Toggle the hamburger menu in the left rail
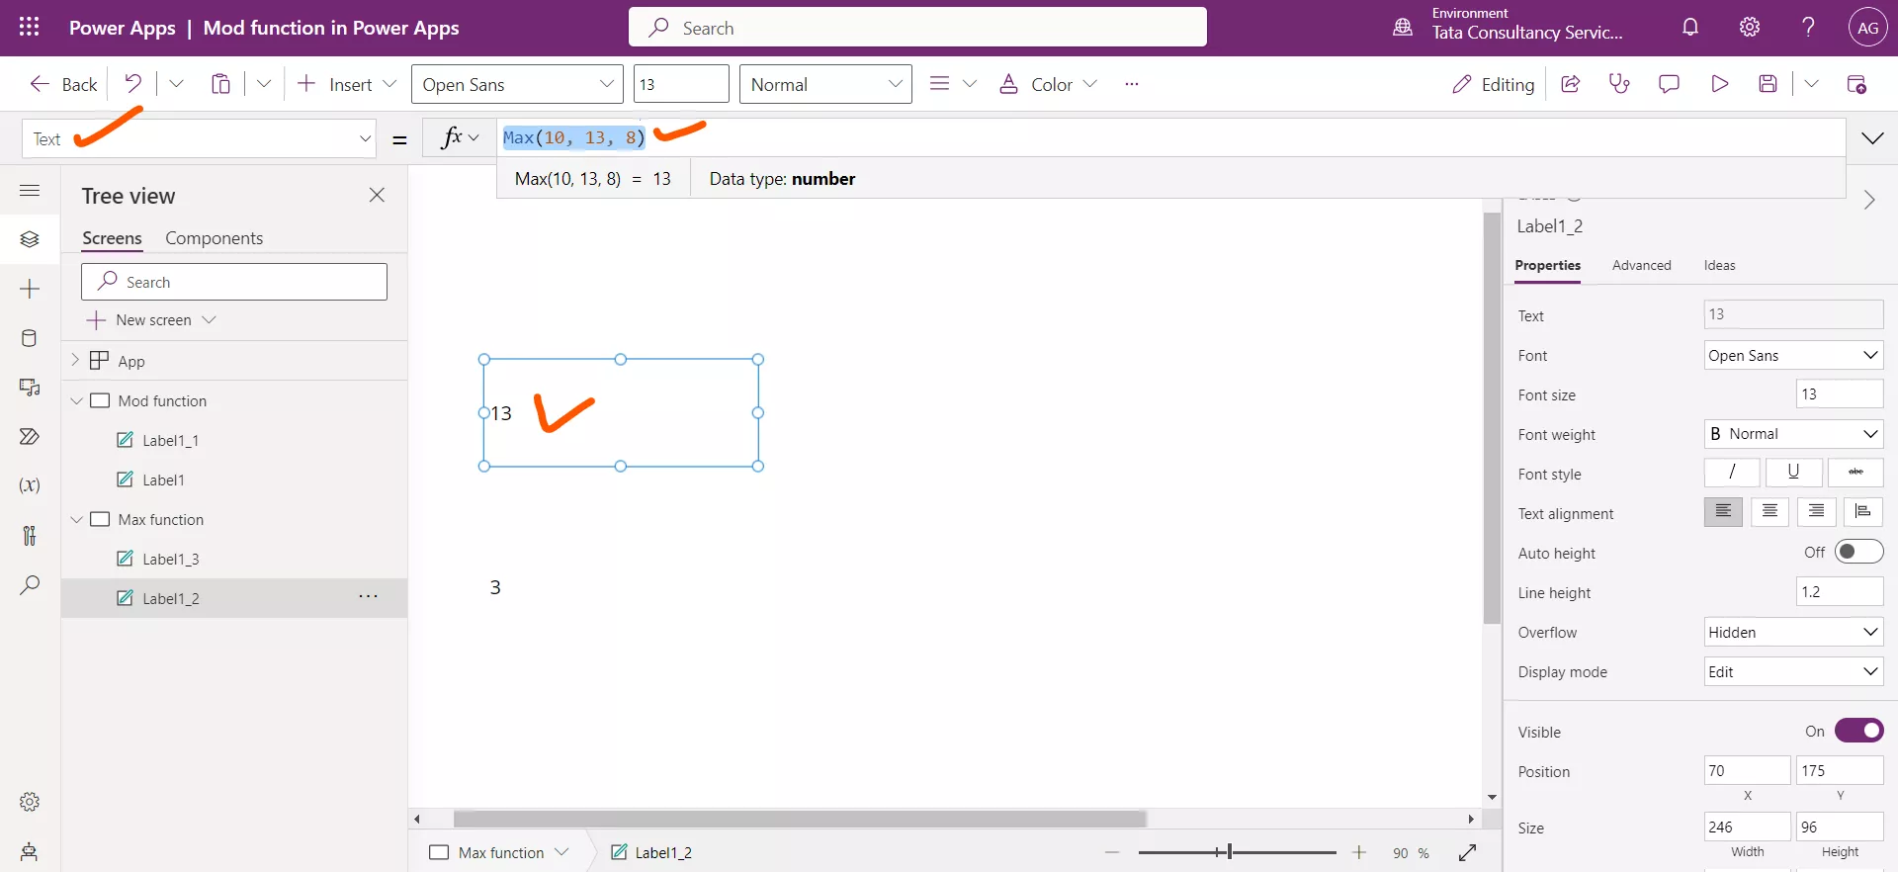The image size is (1898, 872). [30, 191]
